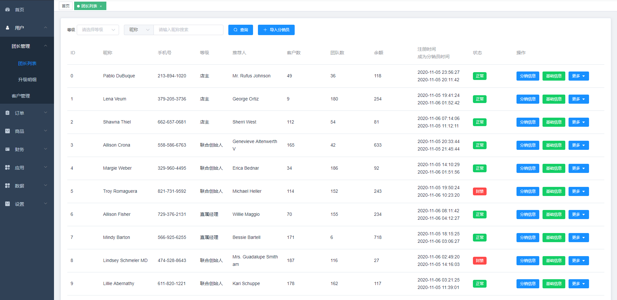This screenshot has width=617, height=300.
Task: Open 更多 dropdown for Lillie Abernathy
Action: (x=579, y=284)
